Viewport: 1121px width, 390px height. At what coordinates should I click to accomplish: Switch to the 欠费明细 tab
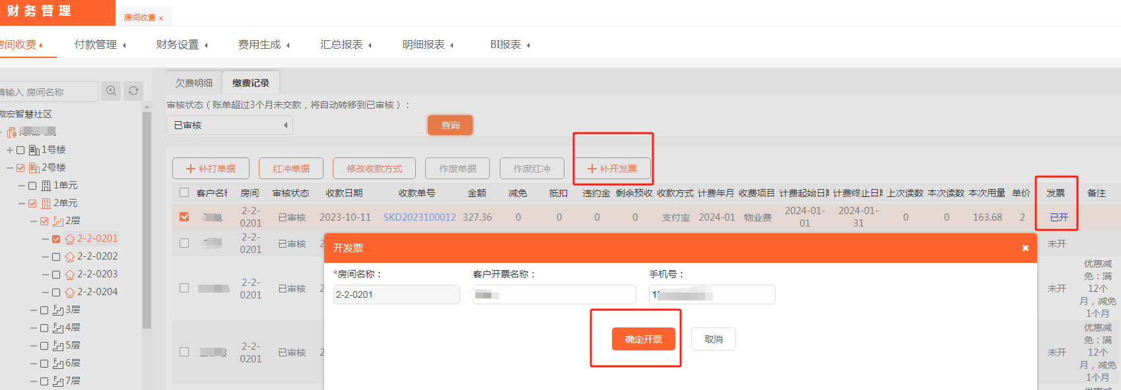point(194,83)
